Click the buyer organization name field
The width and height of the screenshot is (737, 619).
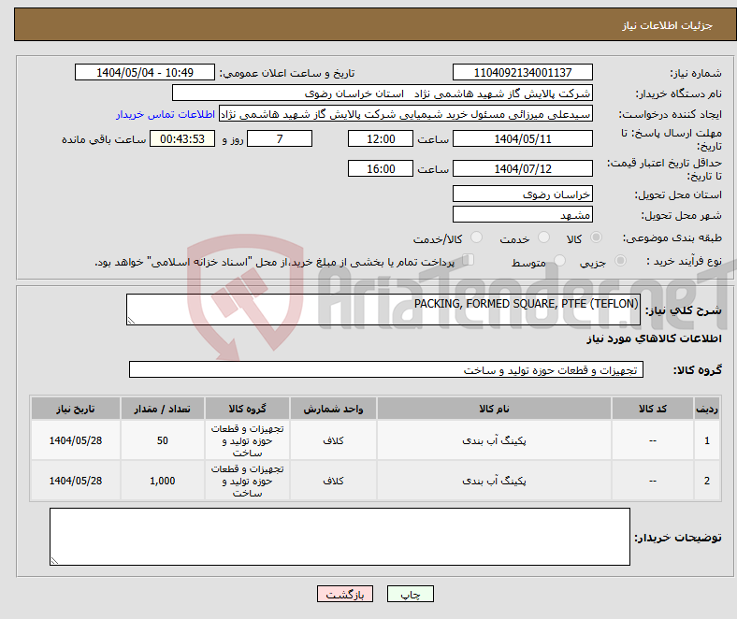pyautogui.click(x=383, y=94)
